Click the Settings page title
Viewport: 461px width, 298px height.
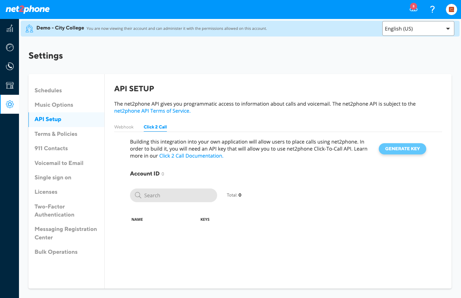coord(46,56)
